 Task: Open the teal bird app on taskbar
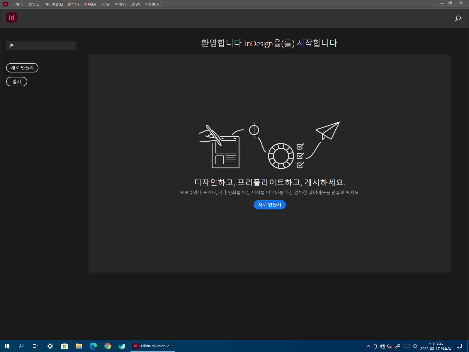click(x=122, y=346)
